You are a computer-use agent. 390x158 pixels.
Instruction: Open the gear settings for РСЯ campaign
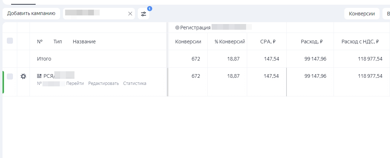pyautogui.click(x=23, y=76)
